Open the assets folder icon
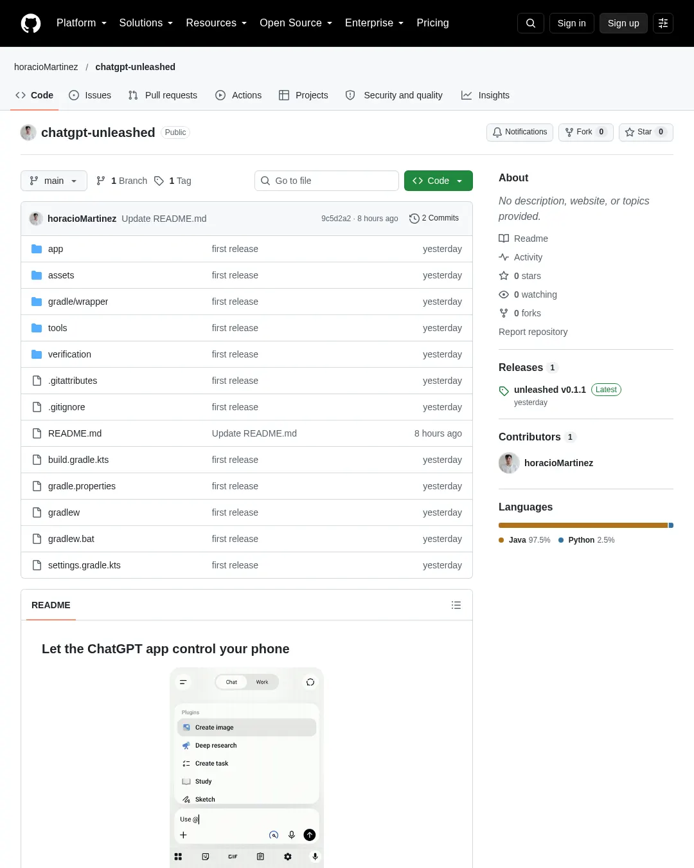This screenshot has width=694, height=868. 37,275
